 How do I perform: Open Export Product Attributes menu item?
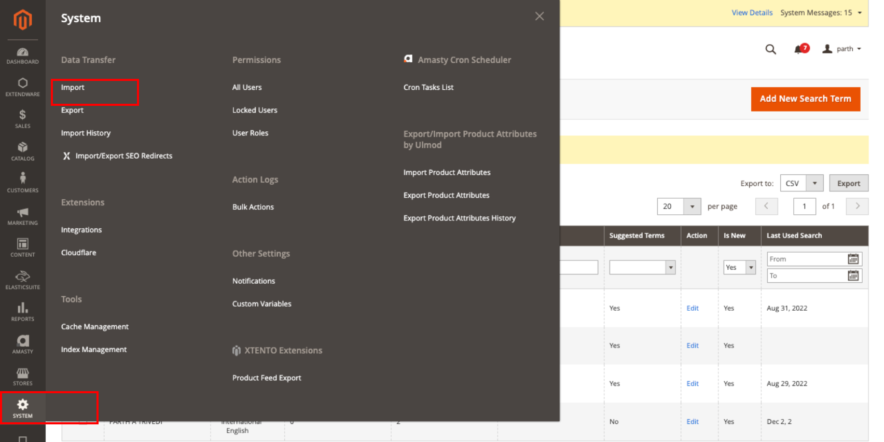(x=447, y=196)
